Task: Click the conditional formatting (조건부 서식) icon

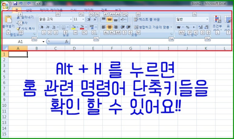Action: [217, 20]
